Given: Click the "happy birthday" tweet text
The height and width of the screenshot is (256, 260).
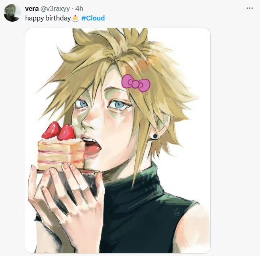Looking at the screenshot, I should pos(48,18).
